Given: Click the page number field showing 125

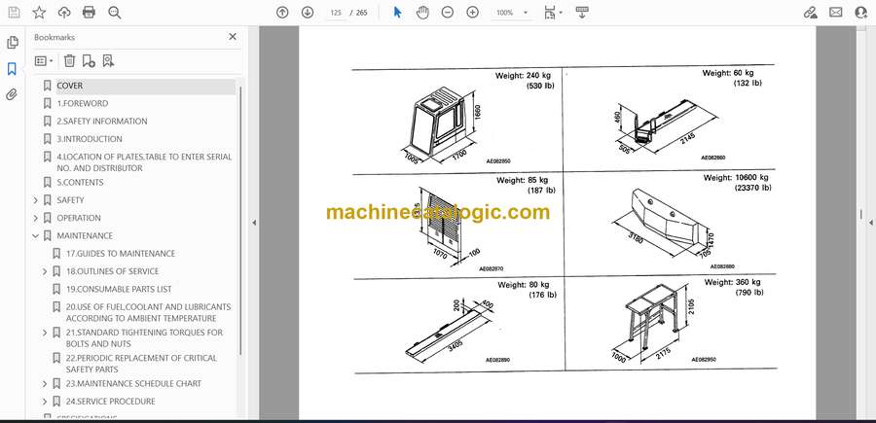Looking at the screenshot, I should click(x=335, y=13).
